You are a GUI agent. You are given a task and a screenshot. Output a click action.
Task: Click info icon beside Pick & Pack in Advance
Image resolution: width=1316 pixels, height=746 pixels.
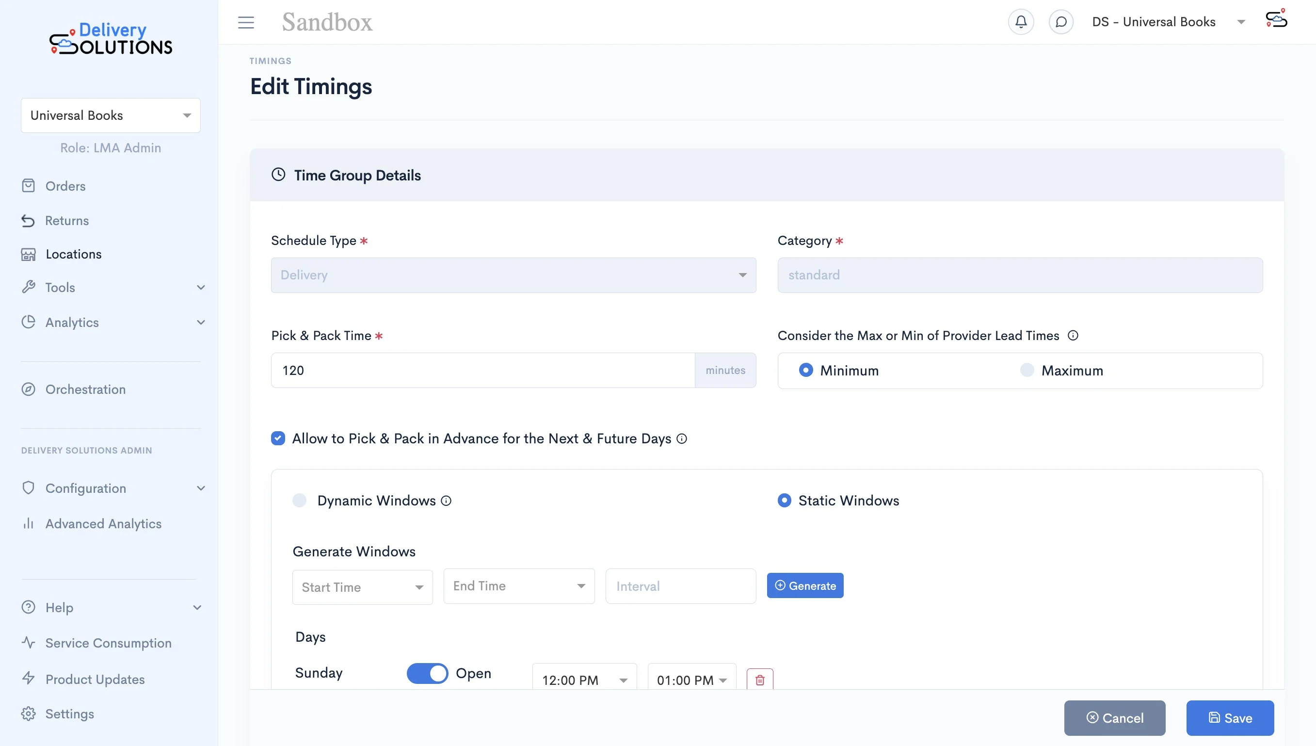pyautogui.click(x=682, y=438)
